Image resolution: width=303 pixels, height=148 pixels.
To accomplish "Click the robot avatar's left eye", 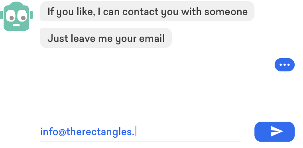I will (x=11, y=16).
